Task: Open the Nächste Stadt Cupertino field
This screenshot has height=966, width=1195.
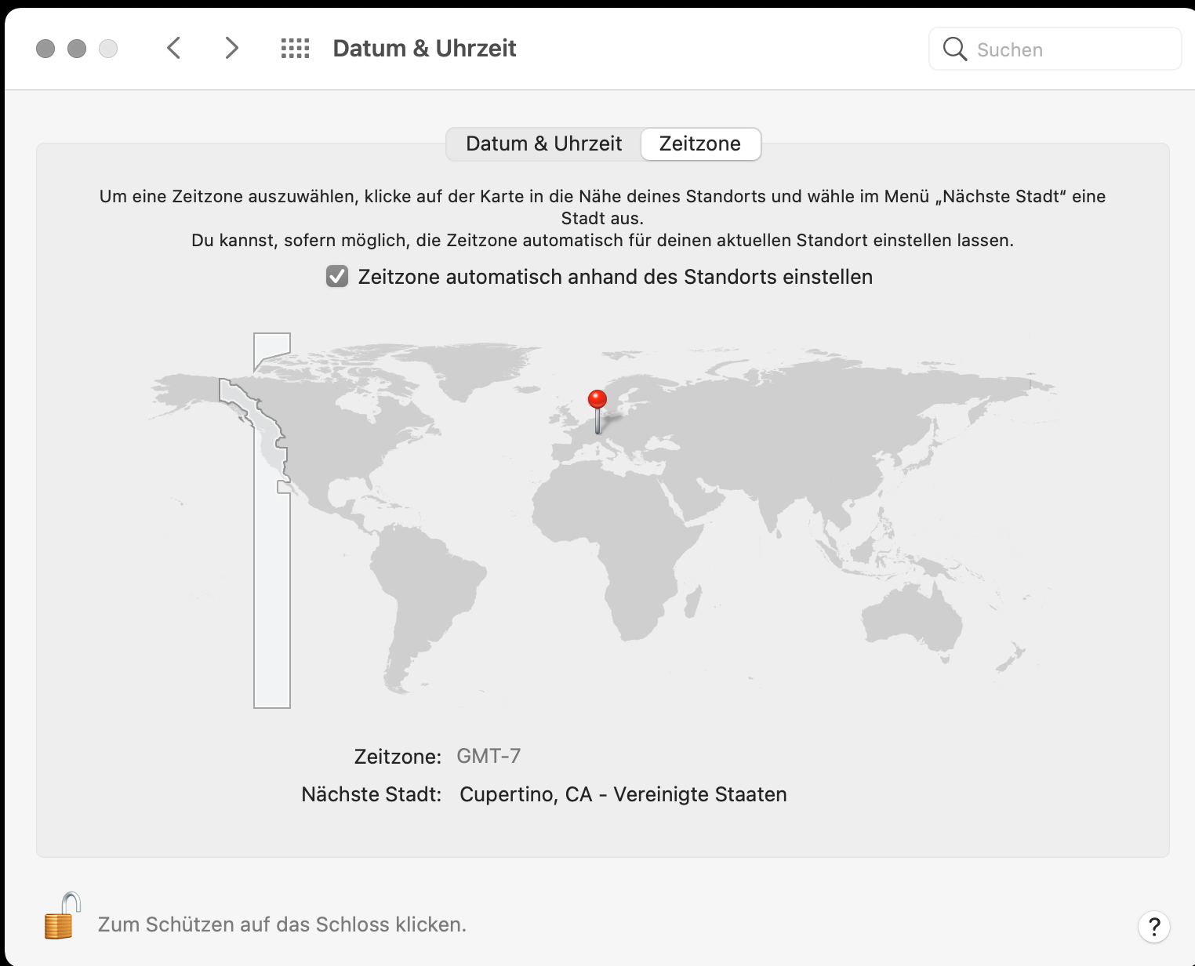Action: 623,794
